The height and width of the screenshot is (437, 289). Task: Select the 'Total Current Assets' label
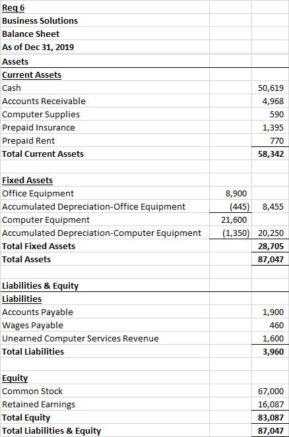click(43, 154)
